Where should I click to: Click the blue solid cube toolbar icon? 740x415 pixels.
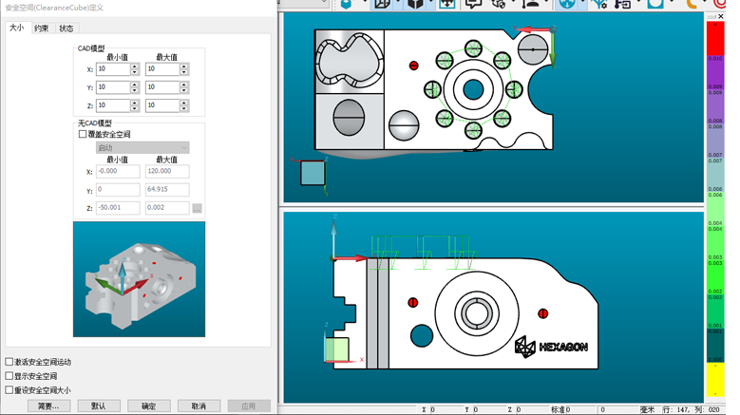coord(347,4)
